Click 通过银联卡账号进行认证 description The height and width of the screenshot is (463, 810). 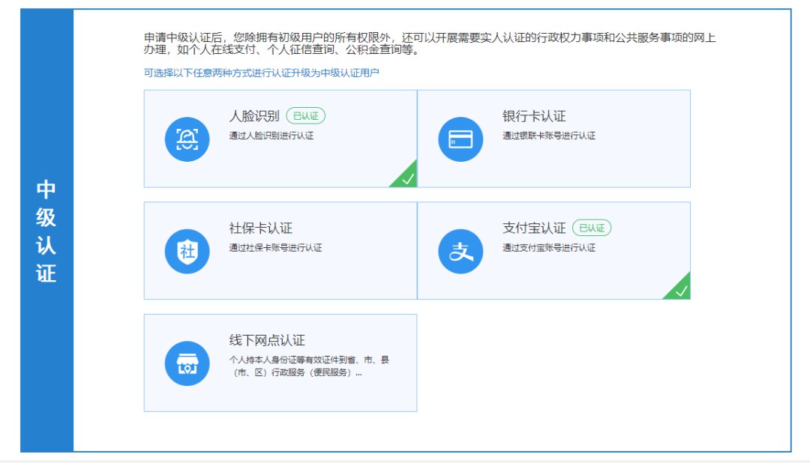pyautogui.click(x=549, y=136)
